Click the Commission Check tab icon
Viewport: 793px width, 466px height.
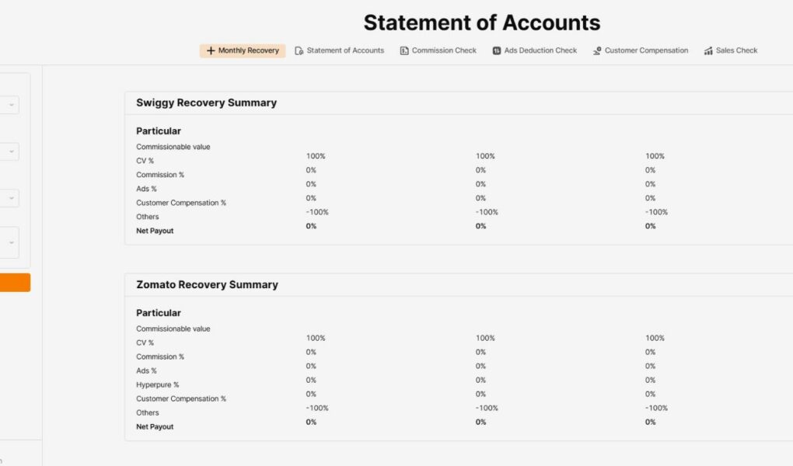click(x=404, y=51)
